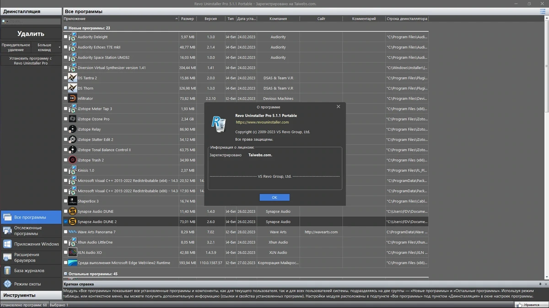Collapse the Новые программы: 23 group

65,28
